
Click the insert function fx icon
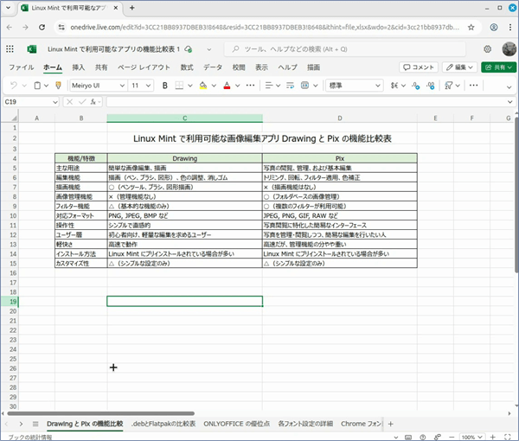pyautogui.click(x=93, y=102)
